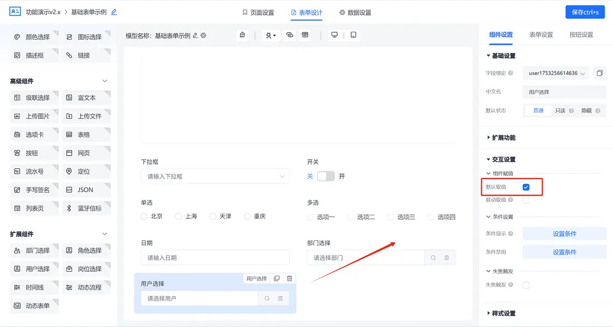Select the 普通 default state option

(x=538, y=110)
